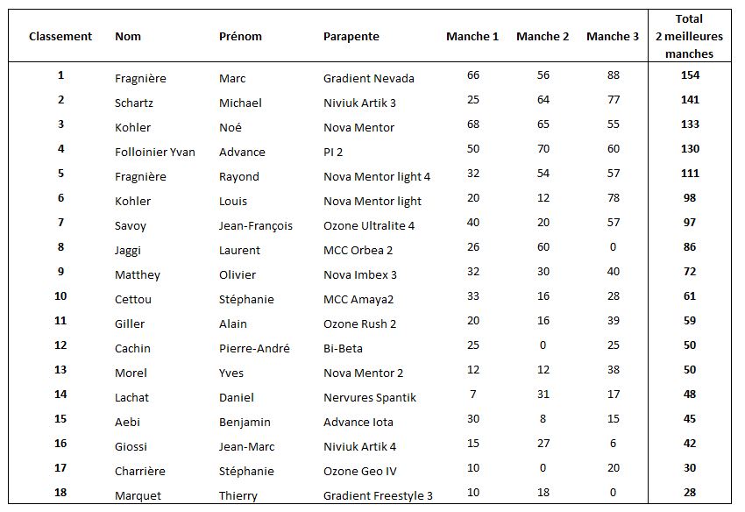
Task: Click the rank 10 classement cell
Action: pyautogui.click(x=60, y=296)
